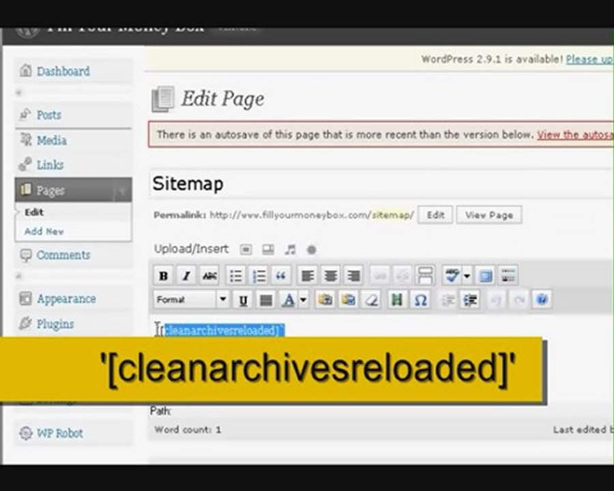Edit the Sitemap title field
The image size is (614, 491).
click(x=381, y=183)
